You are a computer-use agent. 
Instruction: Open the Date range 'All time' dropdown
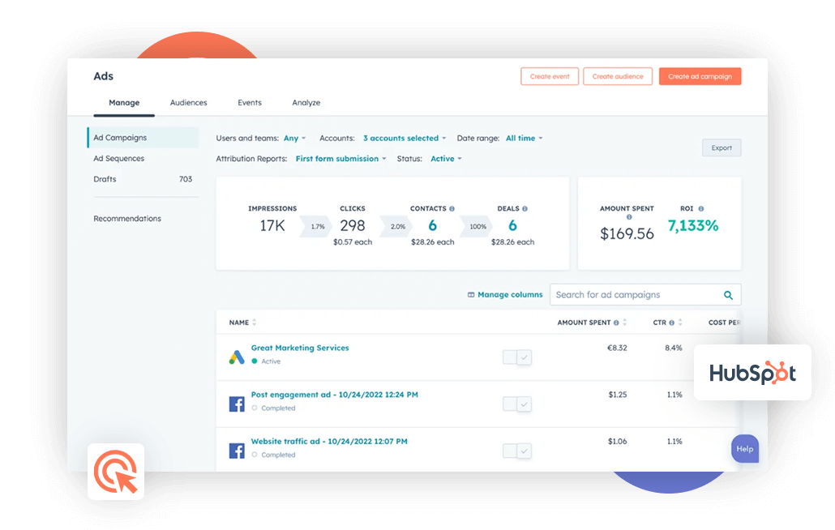pos(524,139)
